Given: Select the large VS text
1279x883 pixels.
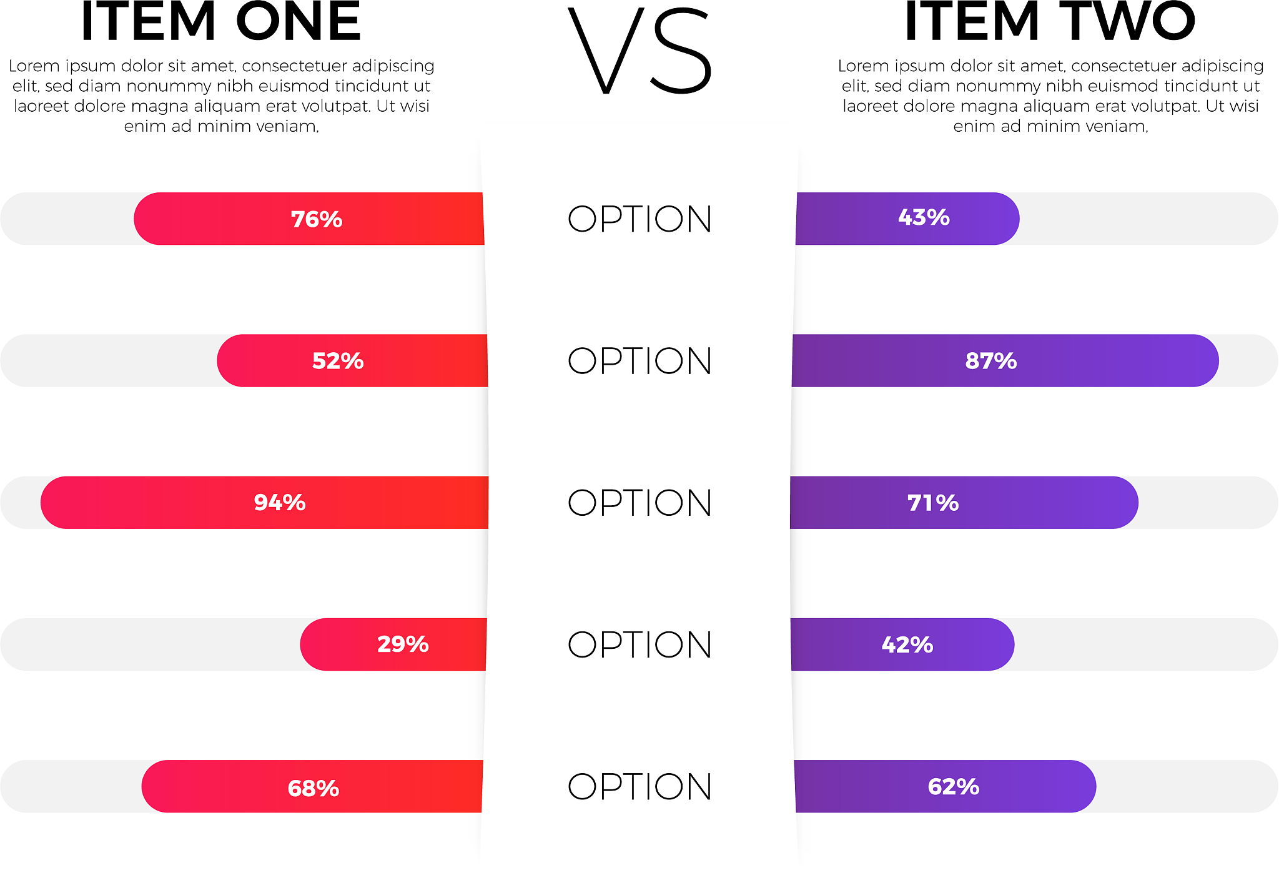Looking at the screenshot, I should click(x=639, y=51).
